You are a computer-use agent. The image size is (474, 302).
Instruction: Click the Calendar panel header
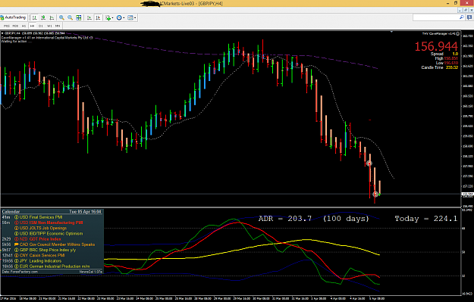point(52,211)
